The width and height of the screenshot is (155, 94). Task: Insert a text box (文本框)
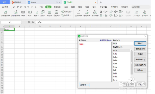[137, 13]
